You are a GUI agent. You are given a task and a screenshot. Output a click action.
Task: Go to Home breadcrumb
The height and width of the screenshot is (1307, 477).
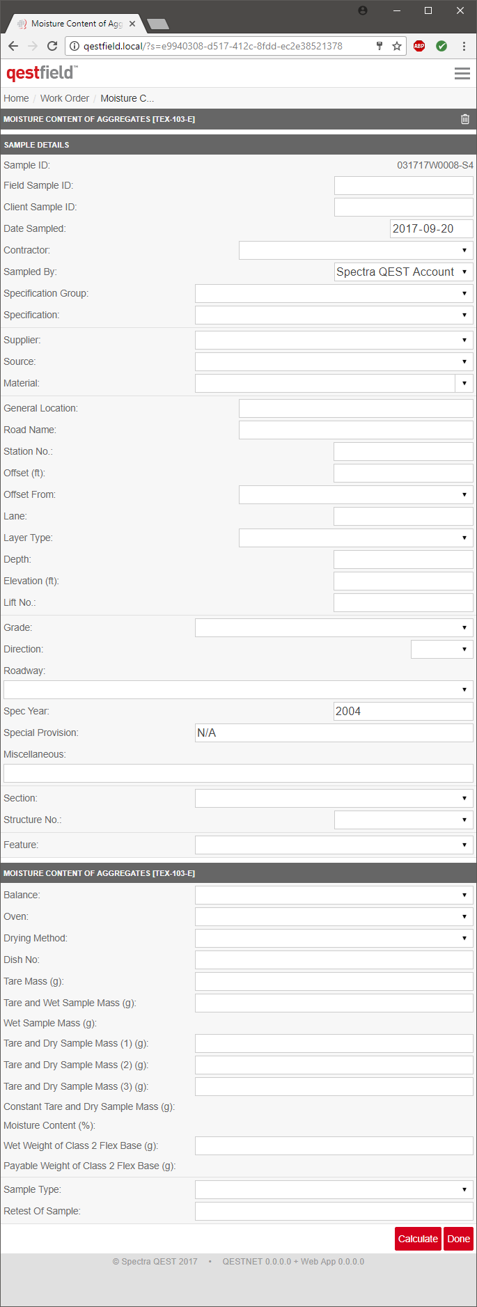[16, 98]
